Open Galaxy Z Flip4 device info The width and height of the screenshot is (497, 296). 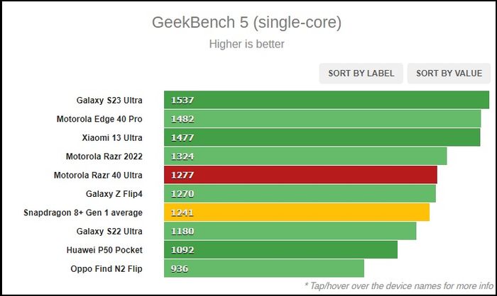pyautogui.click(x=114, y=193)
